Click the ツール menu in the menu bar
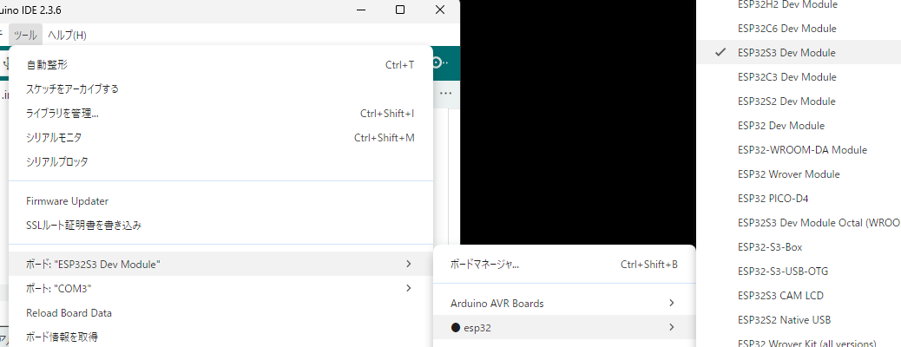The height and width of the screenshot is (347, 901). coord(25,36)
